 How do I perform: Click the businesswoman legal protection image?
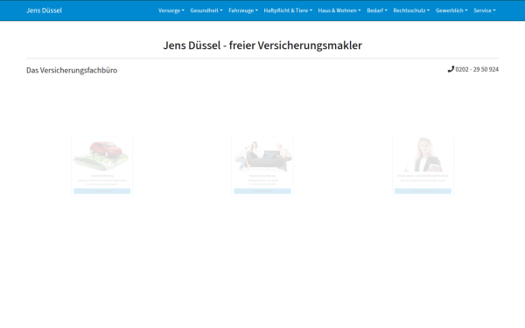[423, 155]
